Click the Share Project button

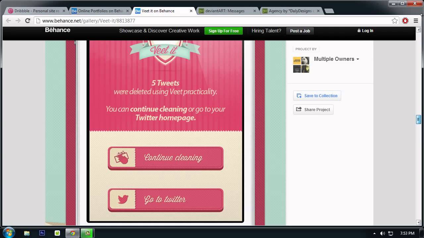click(313, 109)
